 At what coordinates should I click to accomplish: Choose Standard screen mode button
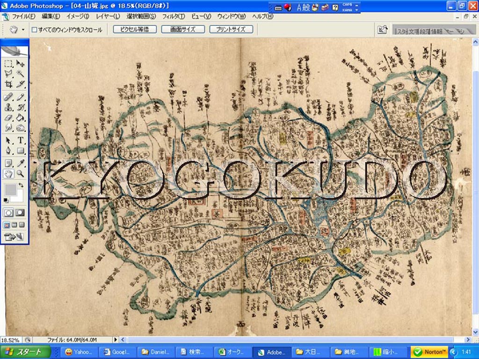[x=7, y=225]
